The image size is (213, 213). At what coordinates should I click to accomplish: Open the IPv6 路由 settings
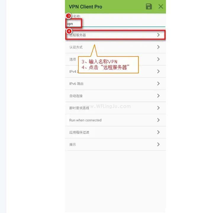[115, 84]
